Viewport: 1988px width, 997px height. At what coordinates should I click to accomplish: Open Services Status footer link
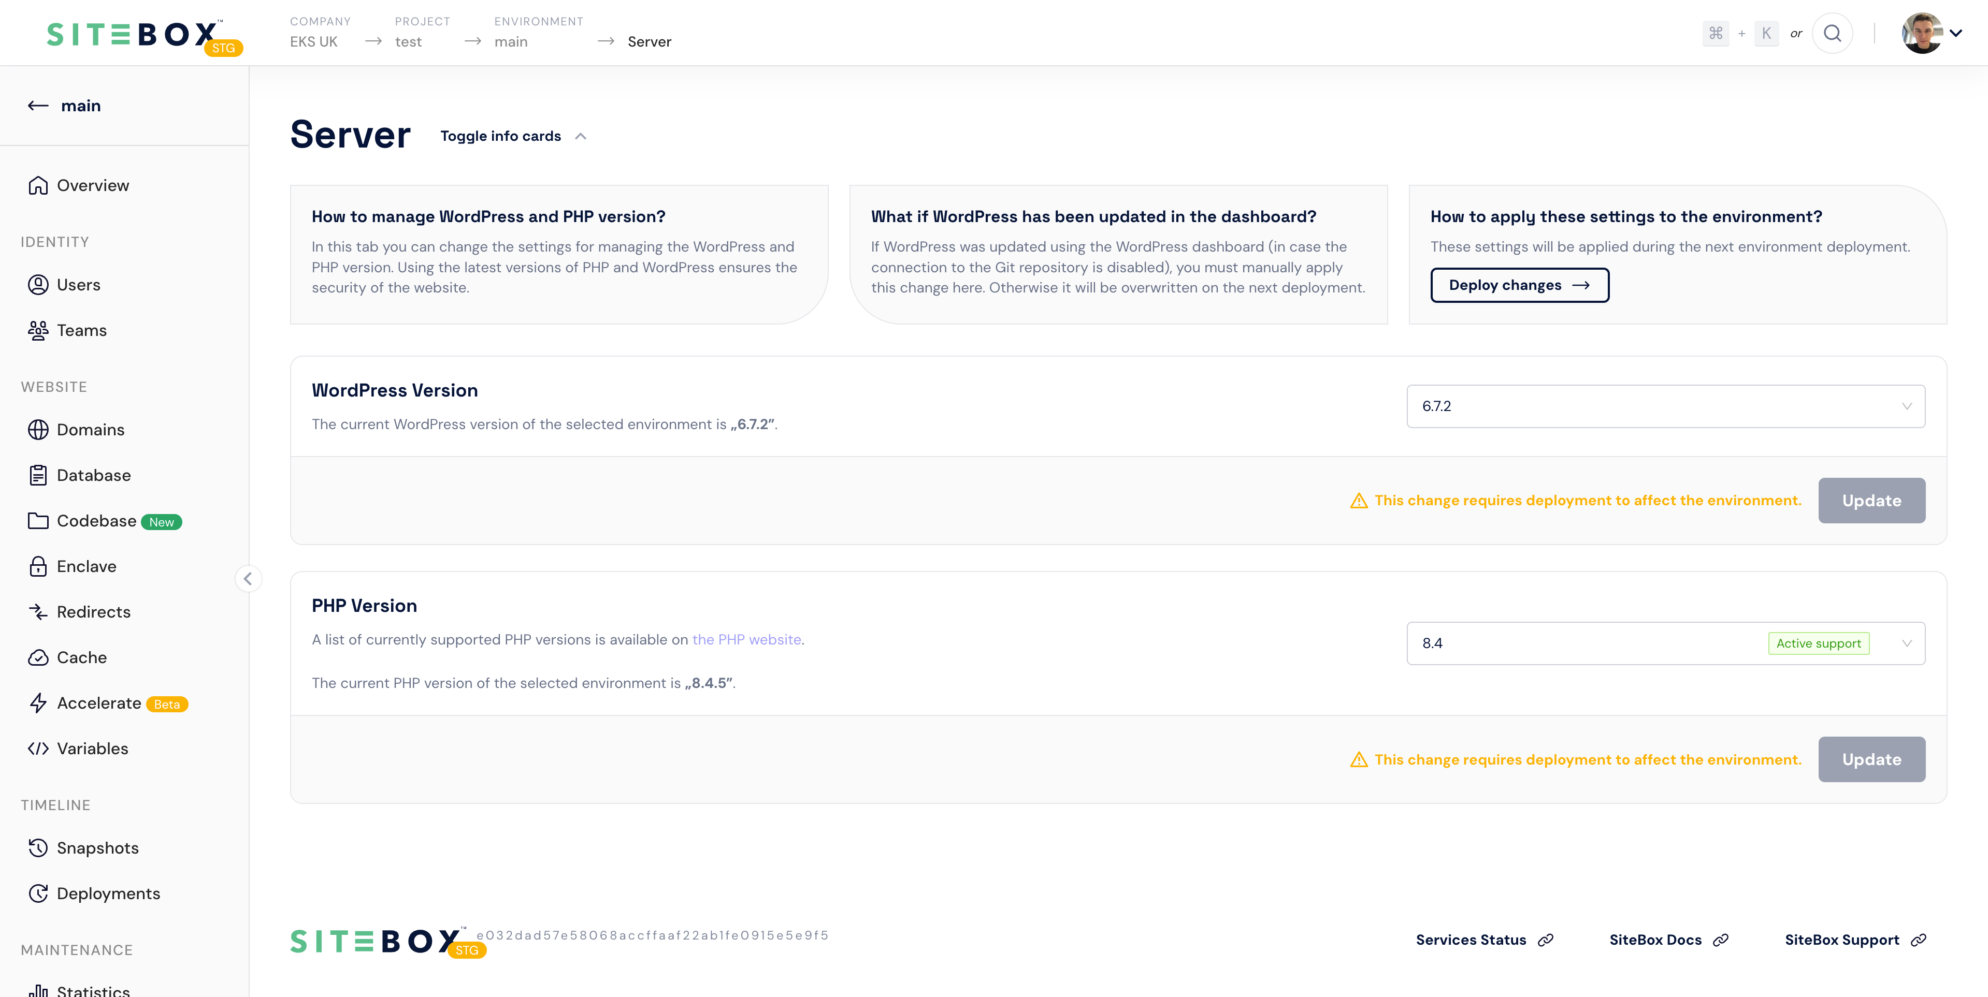point(1484,940)
